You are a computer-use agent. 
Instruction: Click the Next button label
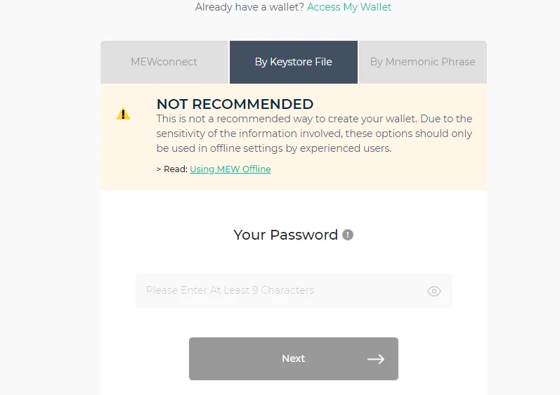tap(293, 358)
